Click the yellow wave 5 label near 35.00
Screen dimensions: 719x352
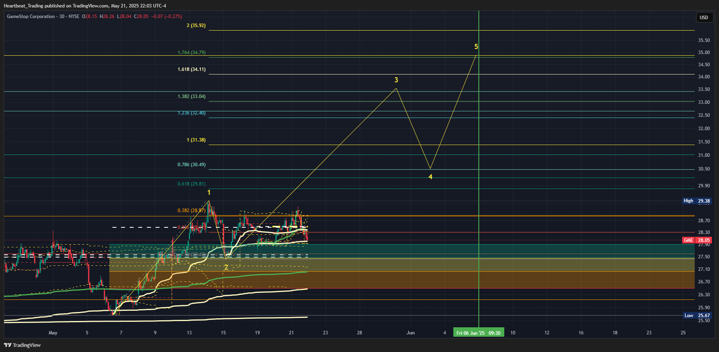point(476,47)
